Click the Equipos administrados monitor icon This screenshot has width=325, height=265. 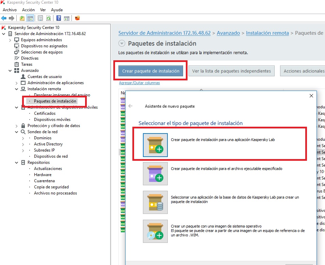(x=17, y=40)
